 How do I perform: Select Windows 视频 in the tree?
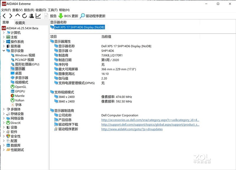click(x=25, y=55)
